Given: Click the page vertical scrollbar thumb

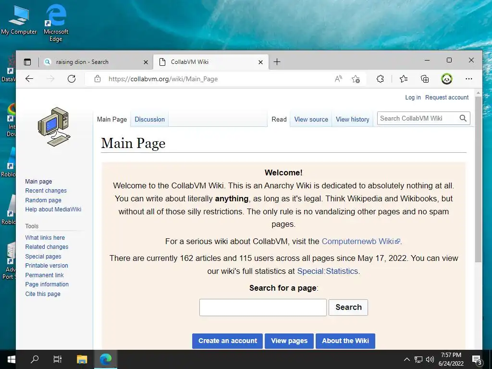Looking at the screenshot, I should 478,179.
